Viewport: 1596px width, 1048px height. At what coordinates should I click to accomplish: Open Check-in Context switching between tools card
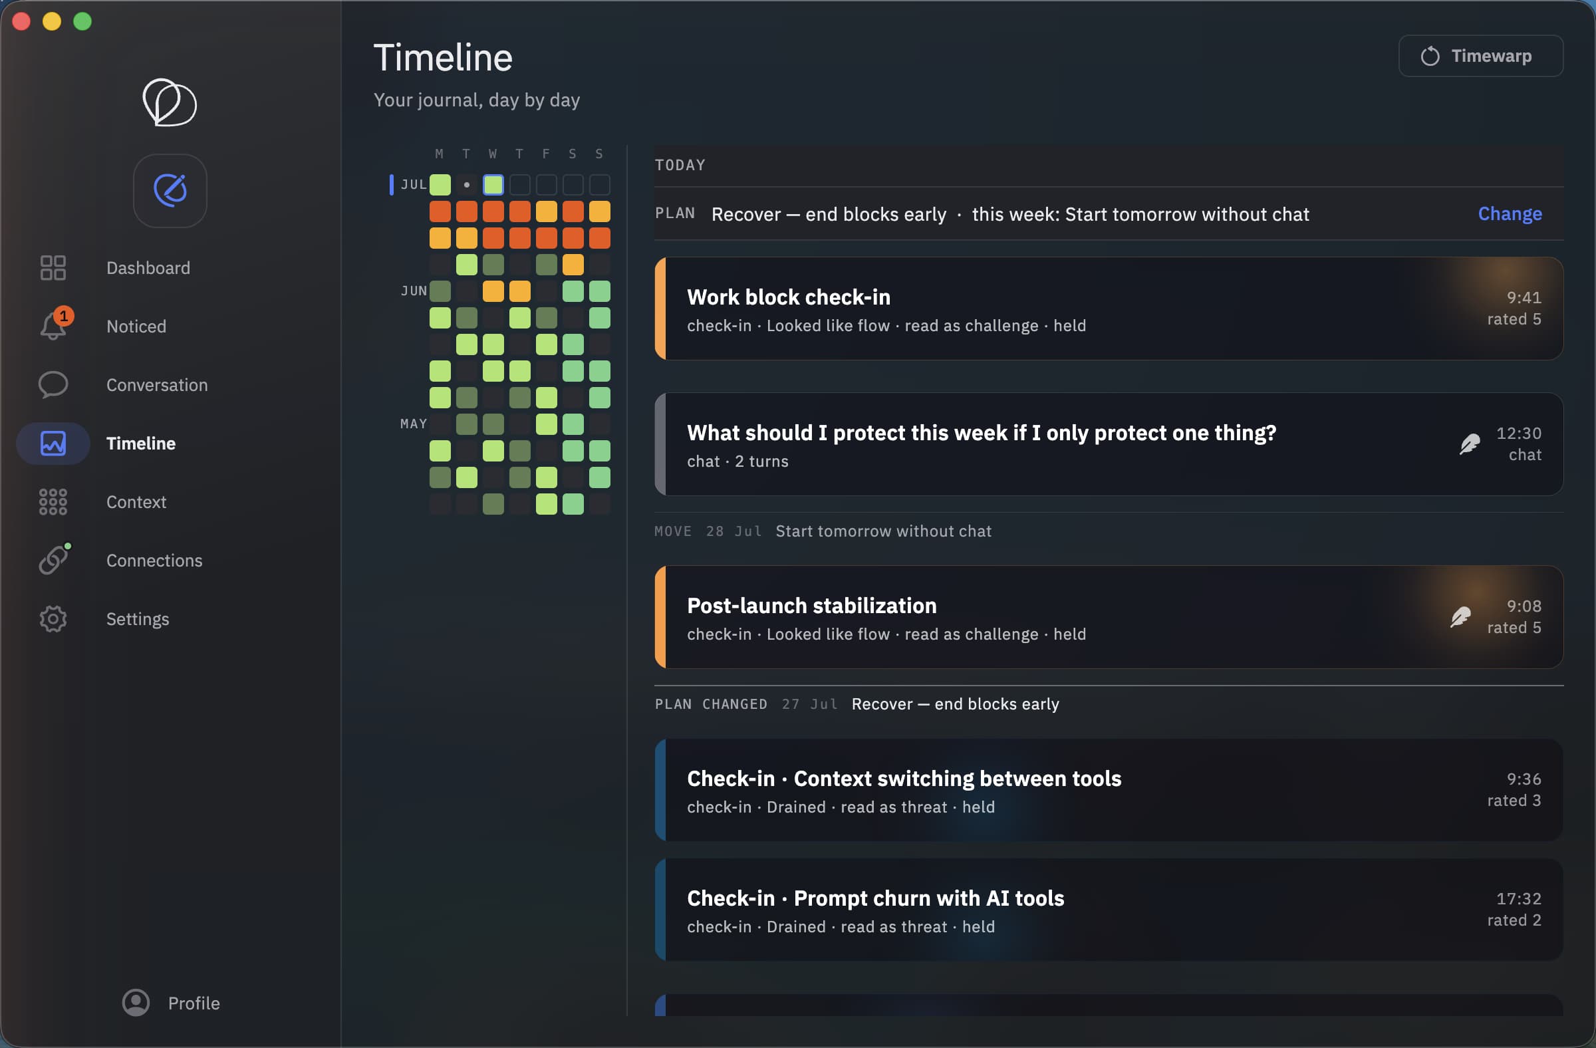1109,789
